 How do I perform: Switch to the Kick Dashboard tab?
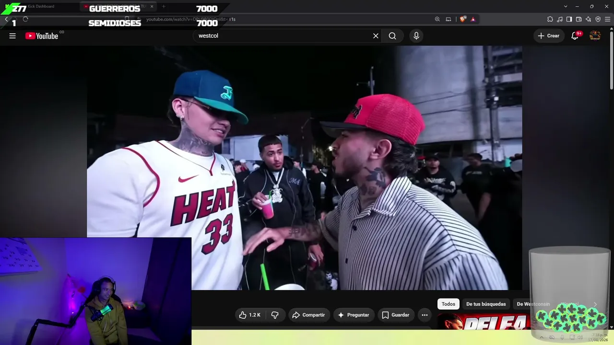pos(41,6)
